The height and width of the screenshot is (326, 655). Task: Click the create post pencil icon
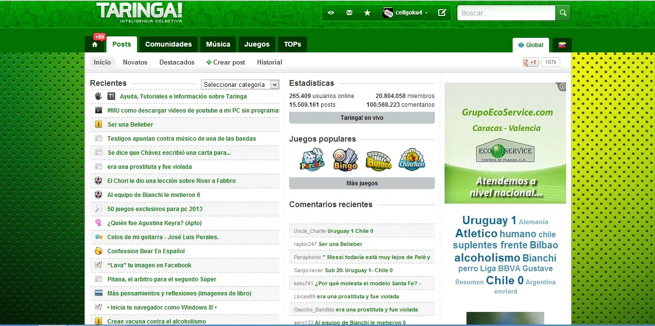442,13
